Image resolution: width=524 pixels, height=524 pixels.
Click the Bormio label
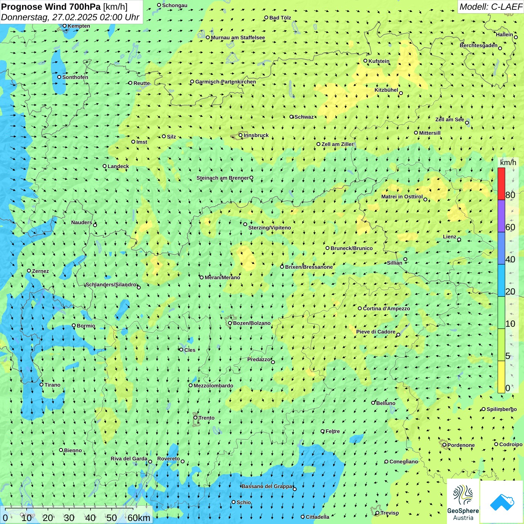(86, 326)
